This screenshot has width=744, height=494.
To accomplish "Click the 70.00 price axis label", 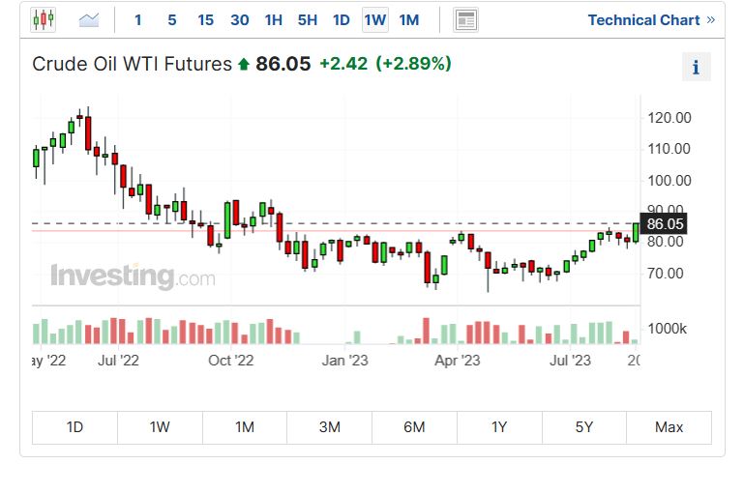I will point(666,274).
